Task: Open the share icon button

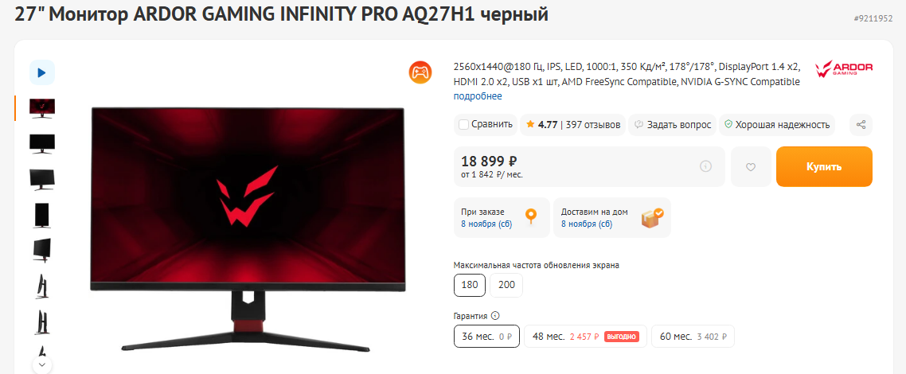Action: 861,125
